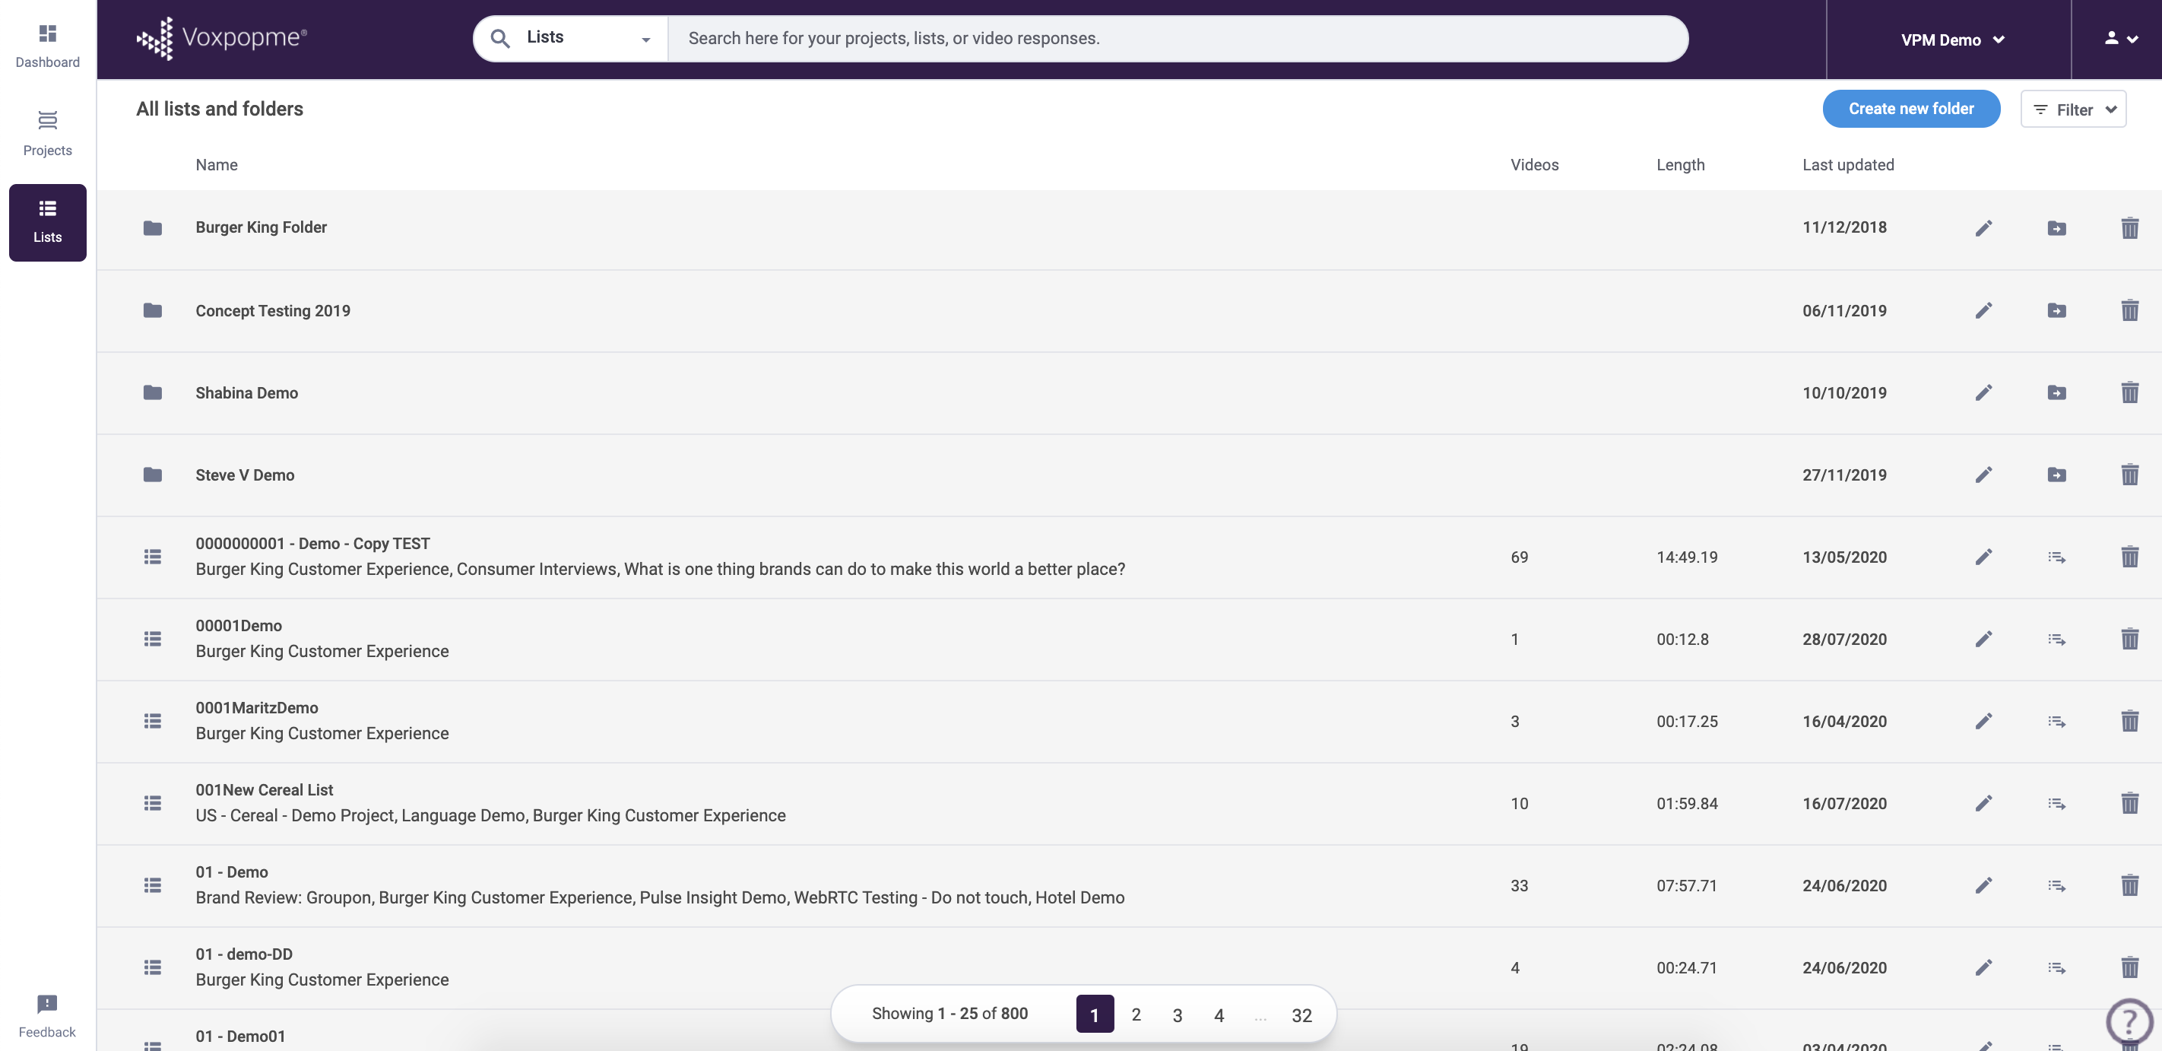Edit the 00001Demo list with pencil icon
This screenshot has width=2162, height=1051.
click(x=1984, y=639)
